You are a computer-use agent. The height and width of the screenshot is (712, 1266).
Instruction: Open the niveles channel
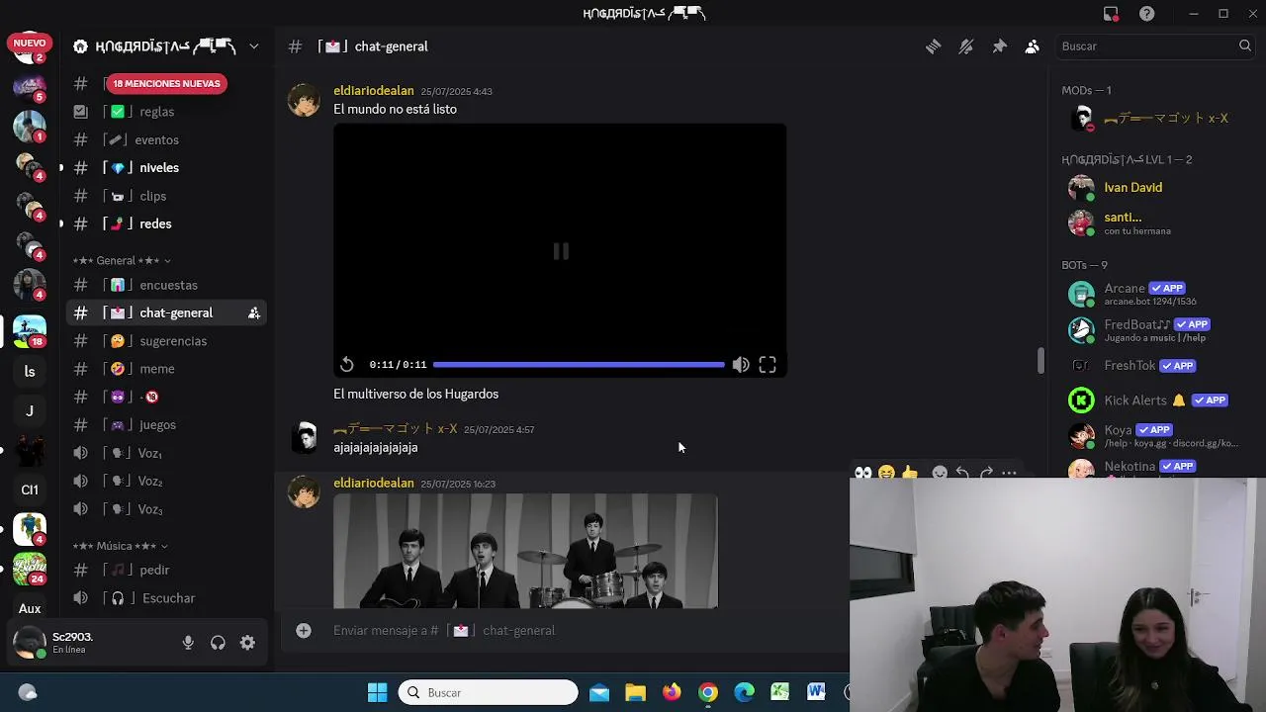coord(166,167)
